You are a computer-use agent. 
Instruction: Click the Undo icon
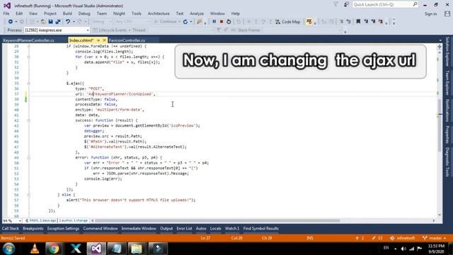coord(68,22)
